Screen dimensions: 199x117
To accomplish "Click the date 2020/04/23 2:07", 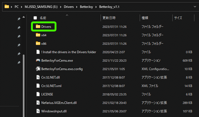I will pyautogui.click(x=114, y=52).
